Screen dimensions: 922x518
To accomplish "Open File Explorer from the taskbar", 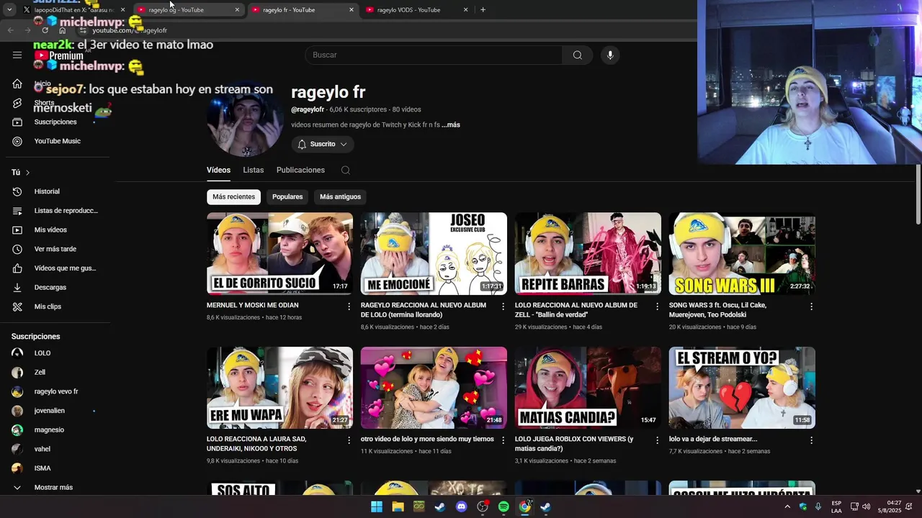I will [x=398, y=506].
